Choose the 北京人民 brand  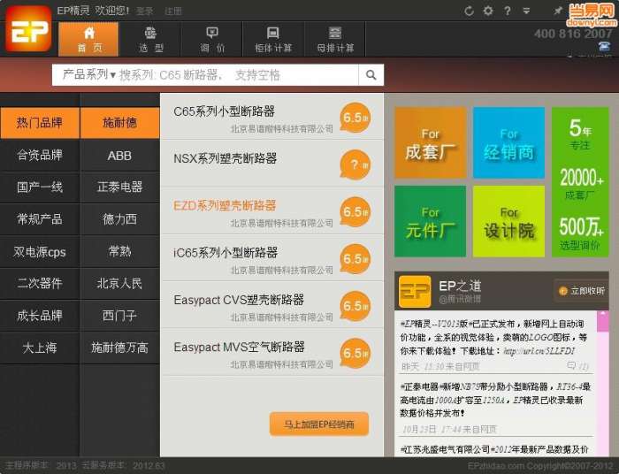tap(120, 283)
